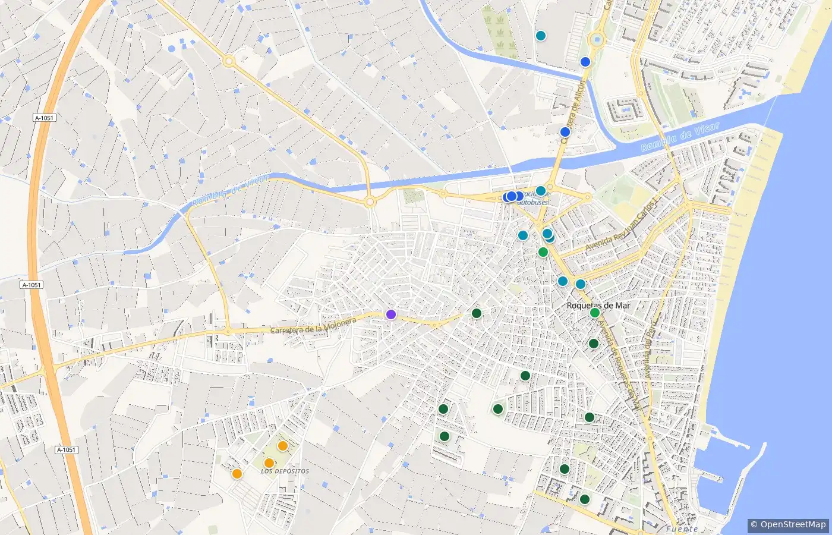Click the northernmost orange marker near Los Depósitos

pyautogui.click(x=283, y=446)
